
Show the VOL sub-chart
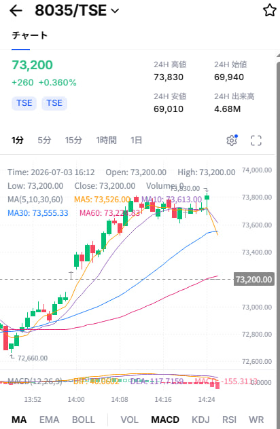pyautogui.click(x=129, y=419)
